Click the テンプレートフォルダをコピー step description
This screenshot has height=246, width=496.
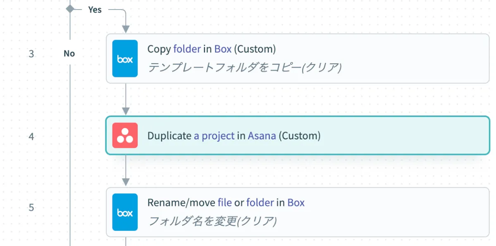point(244,67)
